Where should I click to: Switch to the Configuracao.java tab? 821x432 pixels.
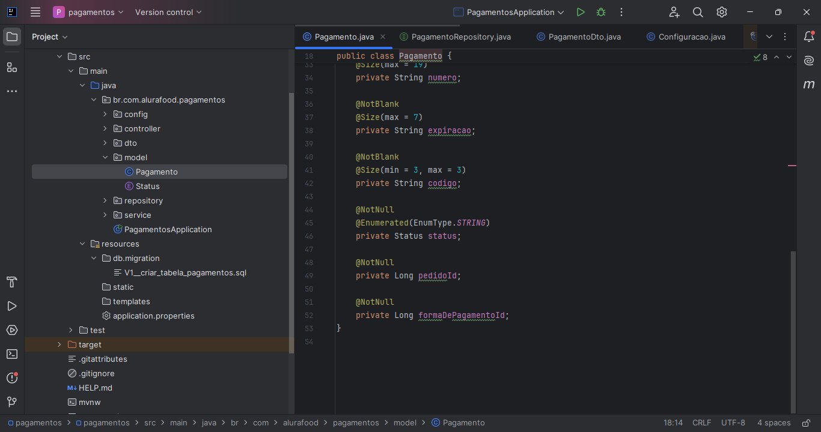686,37
